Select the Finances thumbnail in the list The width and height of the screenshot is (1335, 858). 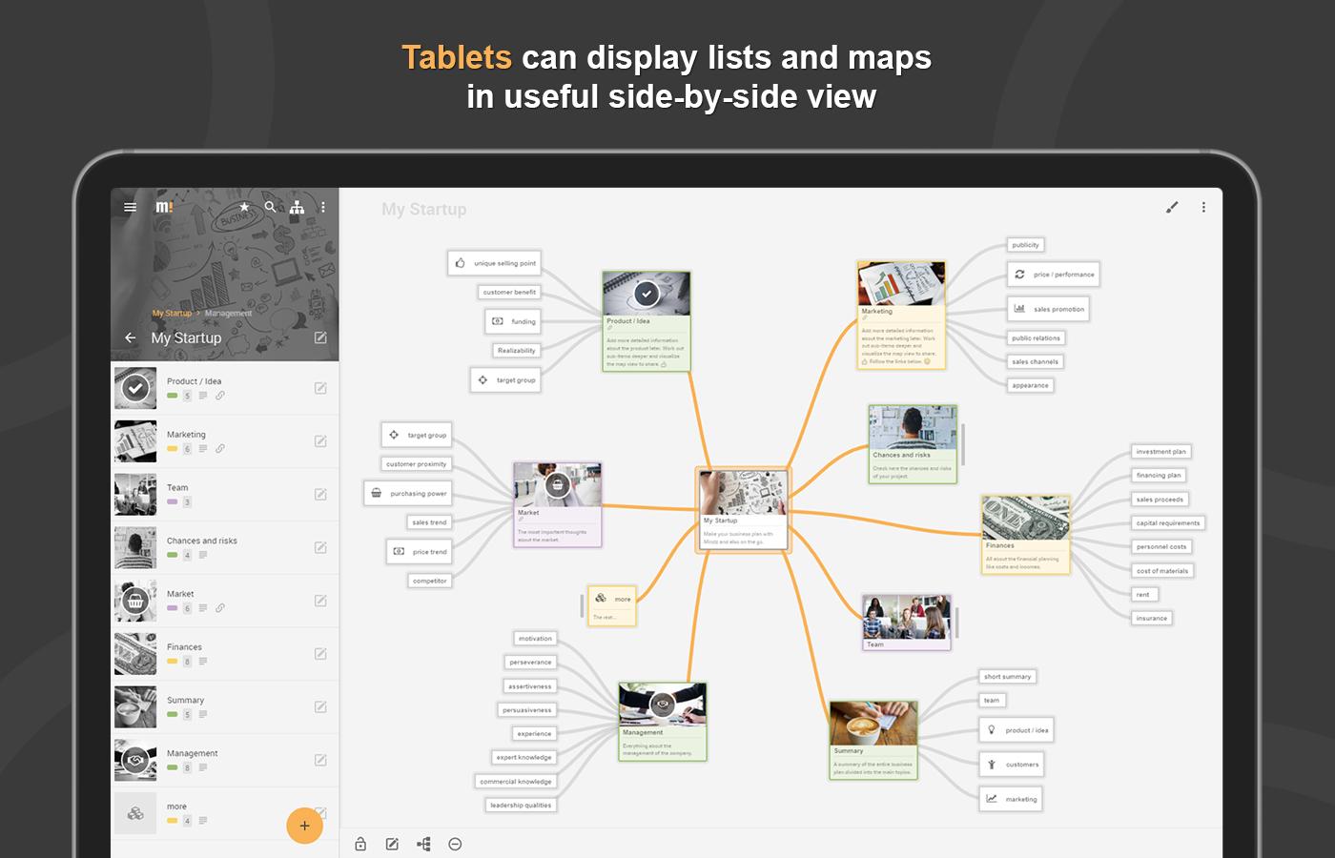tap(135, 654)
